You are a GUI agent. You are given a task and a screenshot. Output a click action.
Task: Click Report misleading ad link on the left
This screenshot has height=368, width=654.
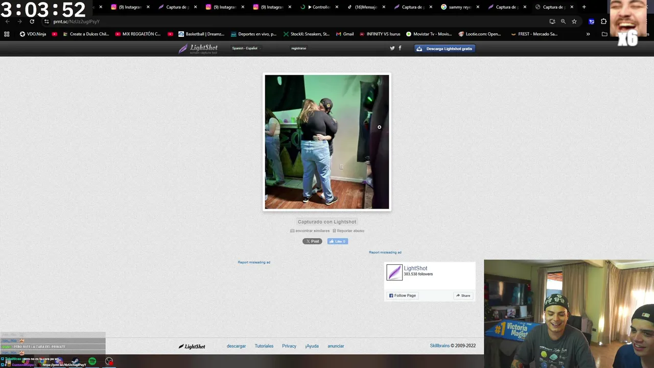(x=254, y=262)
